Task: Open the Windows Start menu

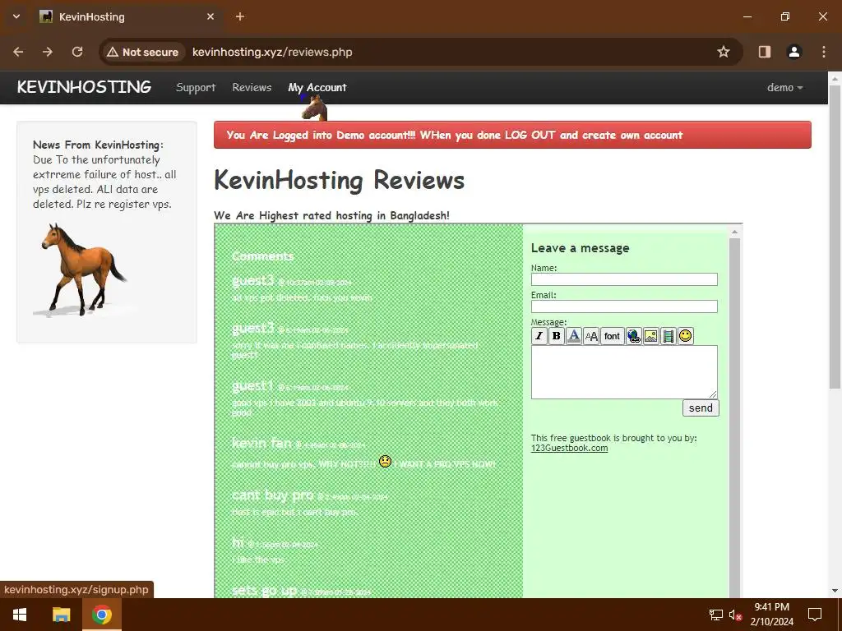Action: 20,615
